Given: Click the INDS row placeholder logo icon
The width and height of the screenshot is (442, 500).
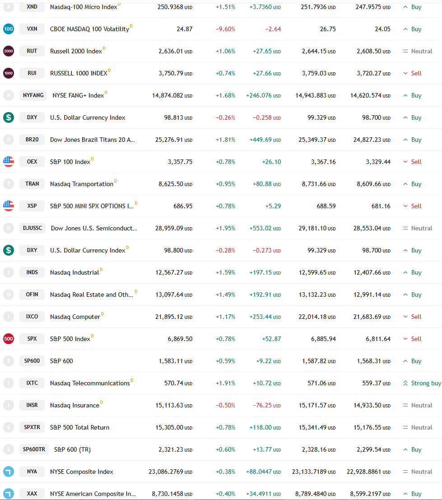Looking at the screenshot, I should coord(9,272).
